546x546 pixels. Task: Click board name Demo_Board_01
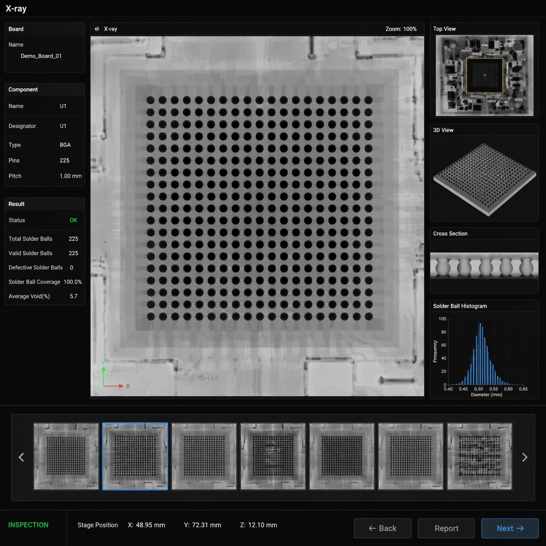(41, 56)
